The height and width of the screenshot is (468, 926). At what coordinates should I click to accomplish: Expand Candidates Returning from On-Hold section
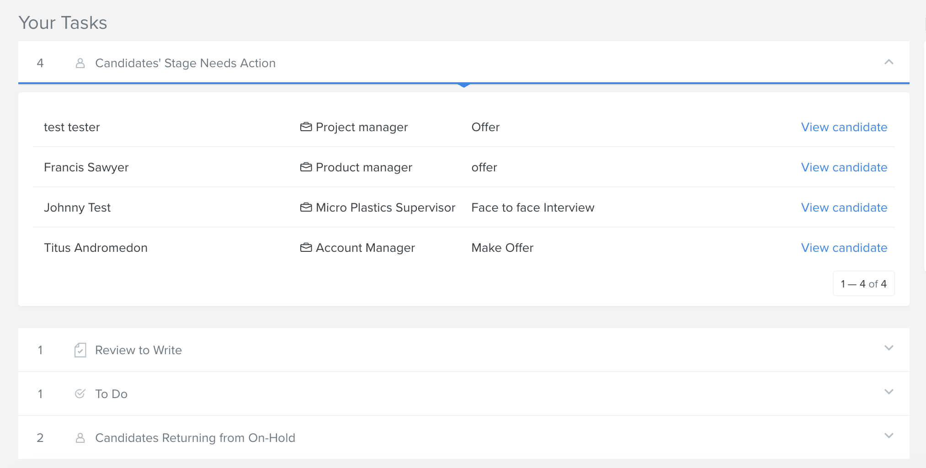[x=889, y=436]
